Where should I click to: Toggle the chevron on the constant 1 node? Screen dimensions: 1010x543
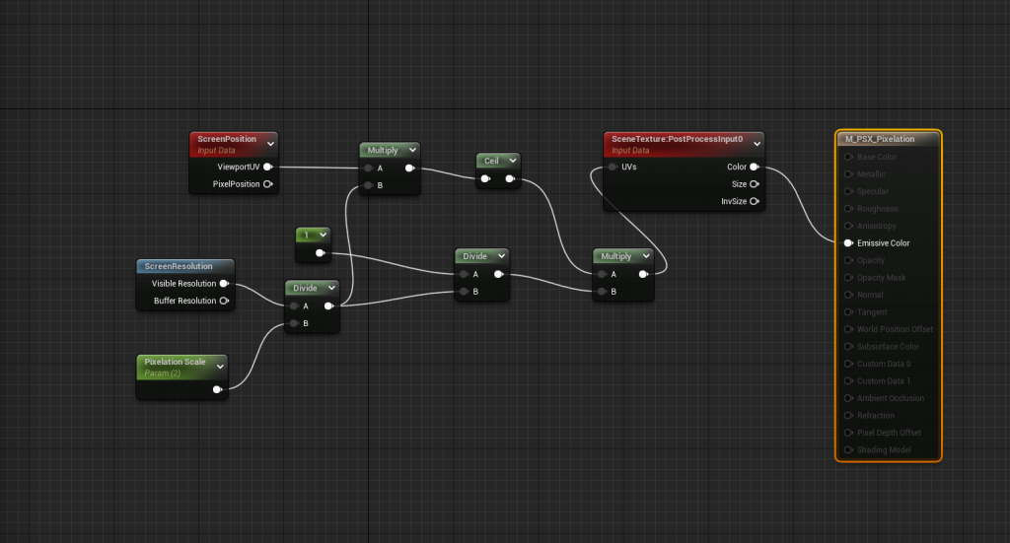tap(323, 235)
